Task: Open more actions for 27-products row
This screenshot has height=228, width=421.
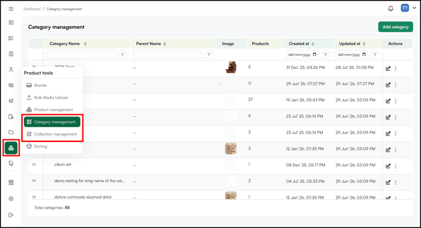Action: [395, 101]
